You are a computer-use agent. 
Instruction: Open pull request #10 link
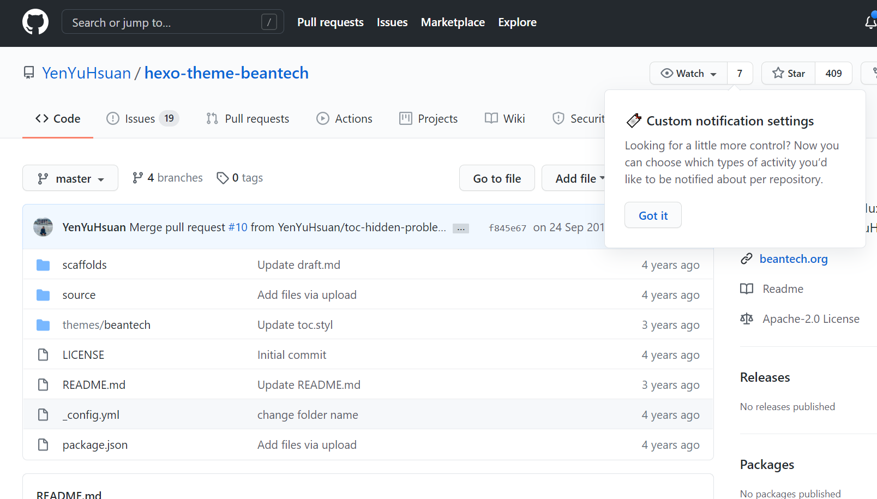238,227
